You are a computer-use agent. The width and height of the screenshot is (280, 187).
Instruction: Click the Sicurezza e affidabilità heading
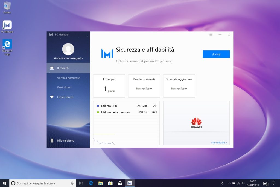click(x=145, y=50)
